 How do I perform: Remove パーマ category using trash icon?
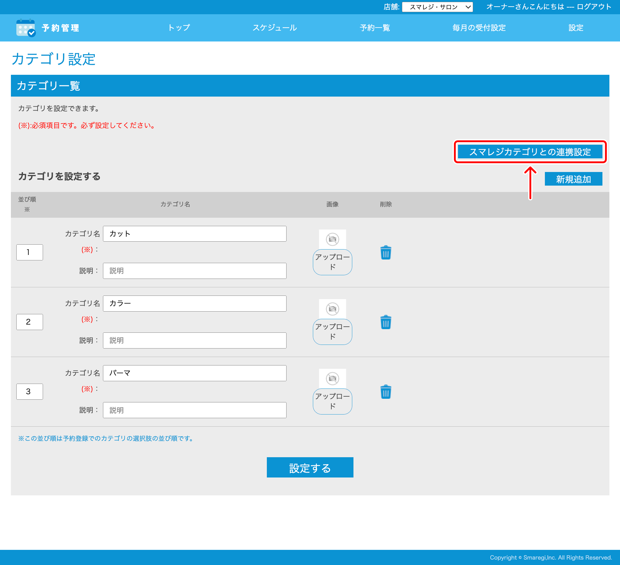point(386,392)
